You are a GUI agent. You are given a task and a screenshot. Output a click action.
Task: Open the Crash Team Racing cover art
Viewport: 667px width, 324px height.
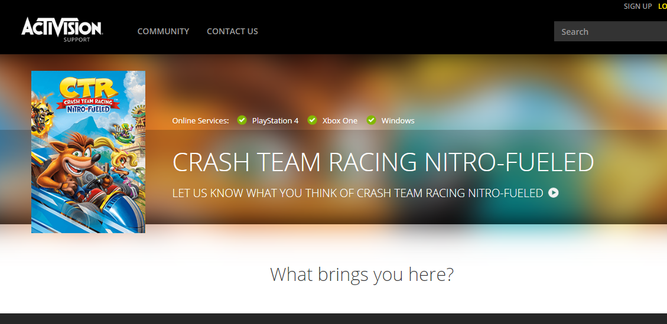tap(89, 152)
